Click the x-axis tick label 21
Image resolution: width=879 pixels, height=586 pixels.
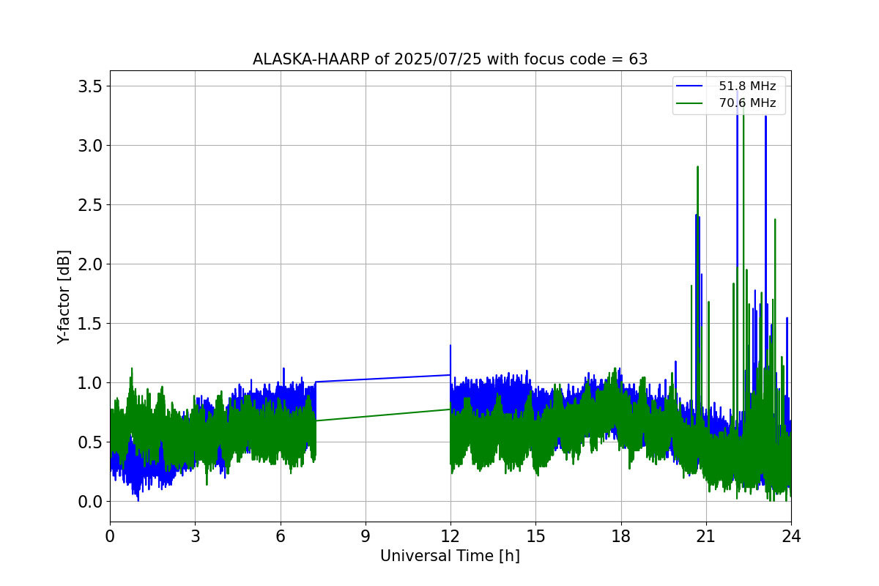(705, 535)
